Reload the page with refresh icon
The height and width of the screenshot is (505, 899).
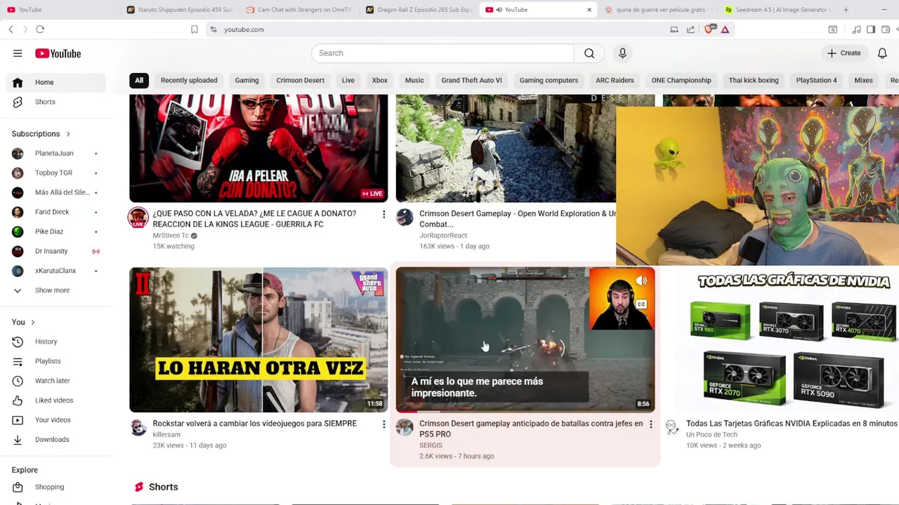[40, 29]
